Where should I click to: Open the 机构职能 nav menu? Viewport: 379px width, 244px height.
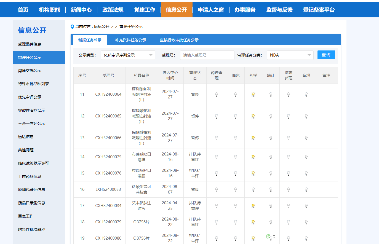[x=50, y=10]
